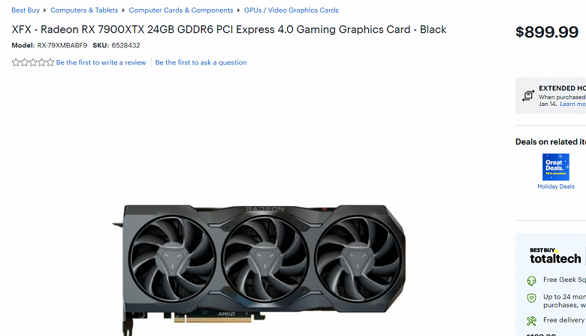Click the free delivery tools icon

pyautogui.click(x=531, y=321)
